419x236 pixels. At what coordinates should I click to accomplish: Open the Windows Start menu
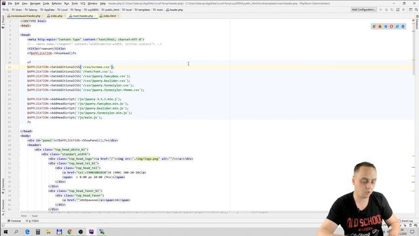click(5, 231)
